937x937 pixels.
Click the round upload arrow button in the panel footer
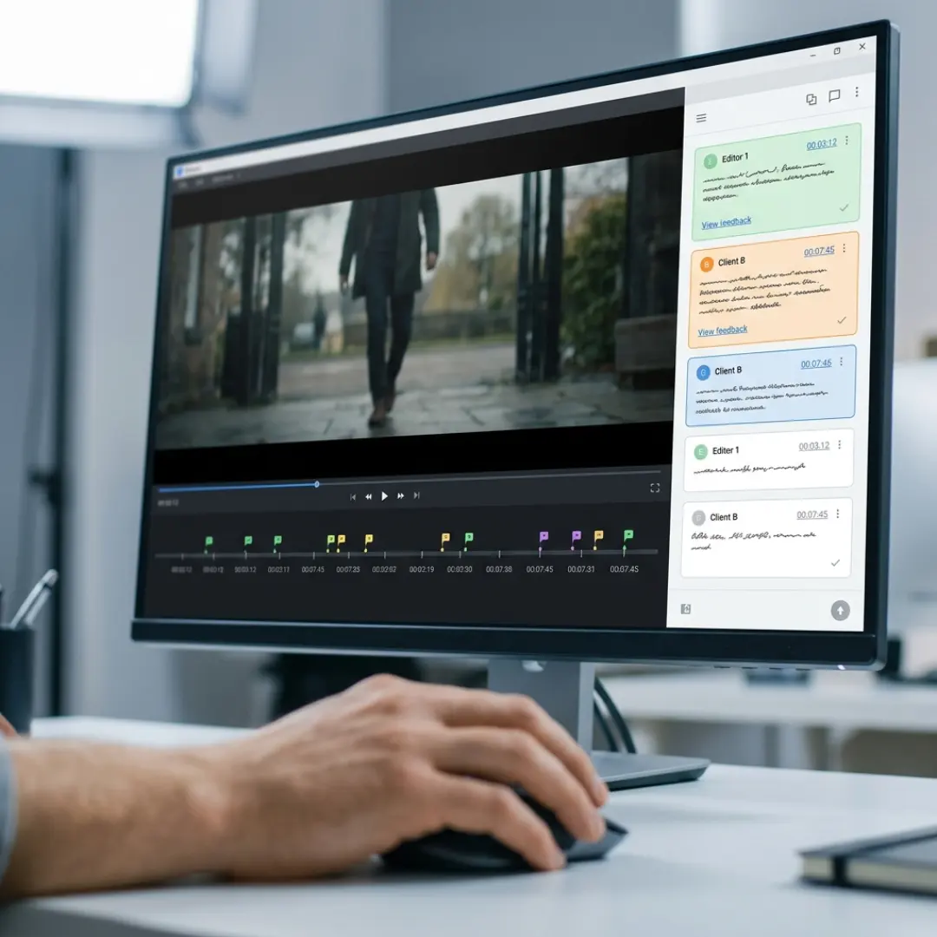[840, 610]
